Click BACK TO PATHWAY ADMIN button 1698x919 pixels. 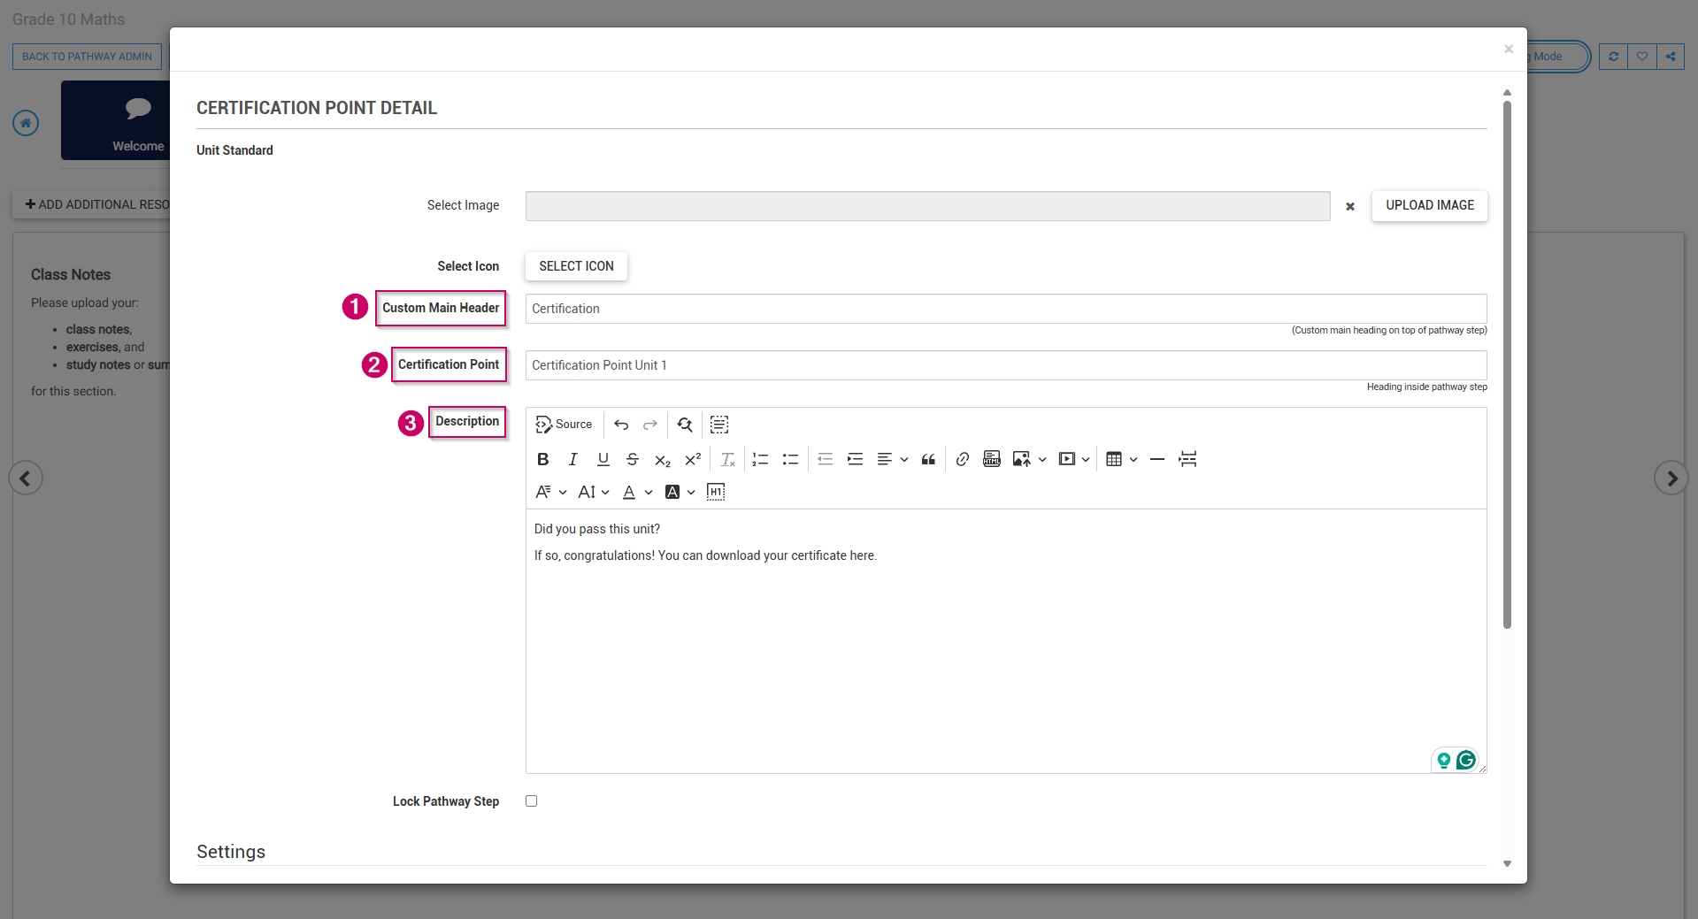pyautogui.click(x=87, y=57)
